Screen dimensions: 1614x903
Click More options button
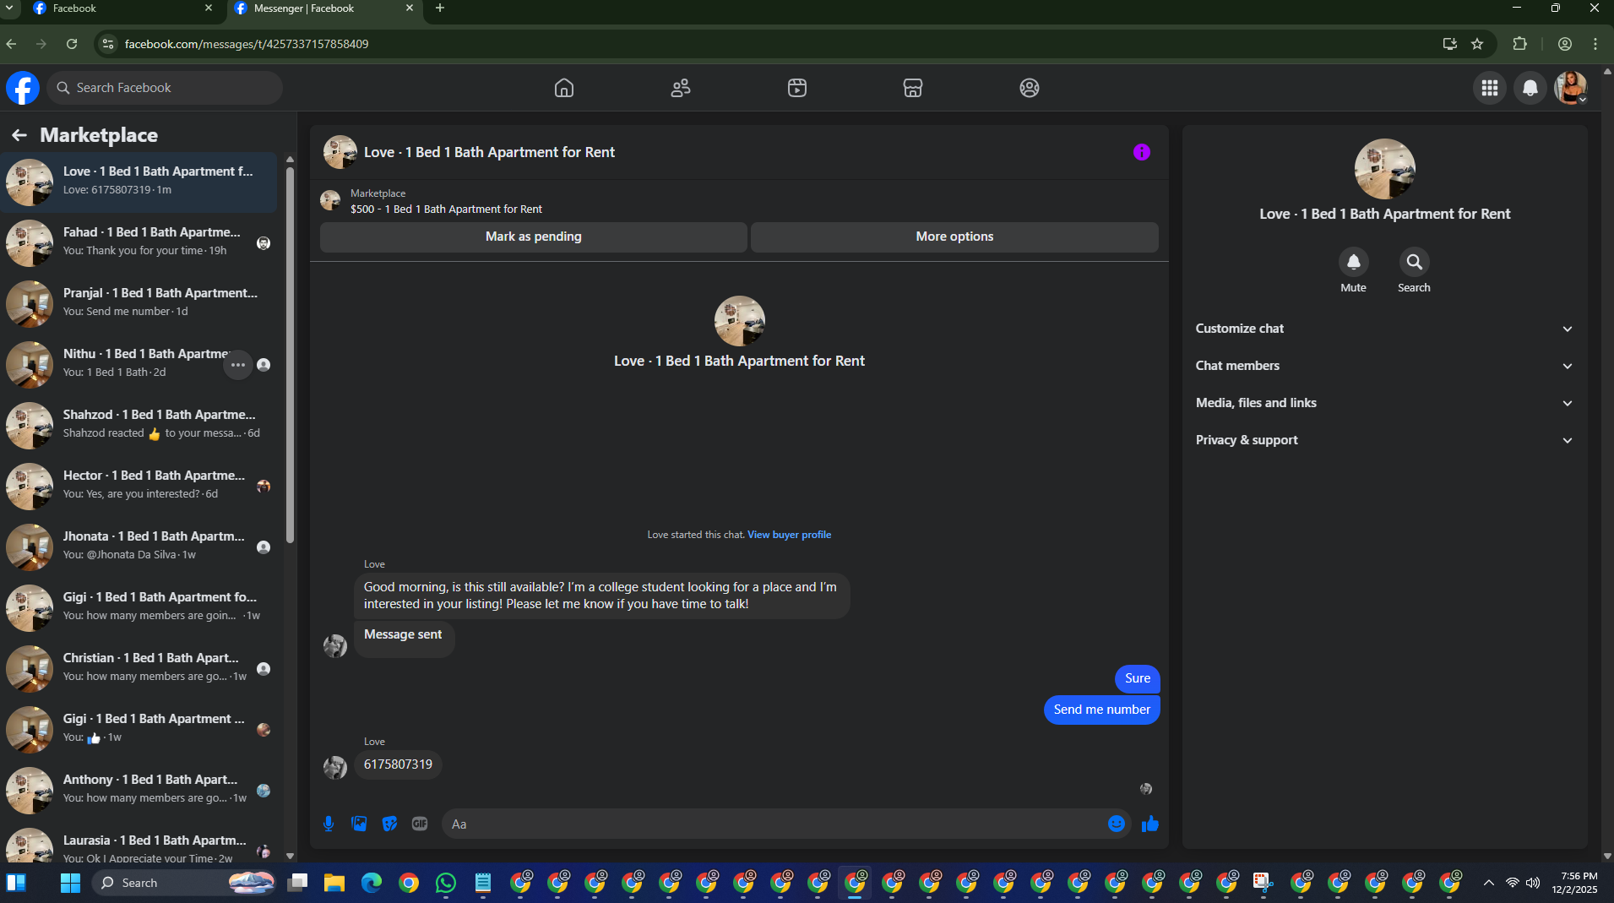tap(954, 237)
